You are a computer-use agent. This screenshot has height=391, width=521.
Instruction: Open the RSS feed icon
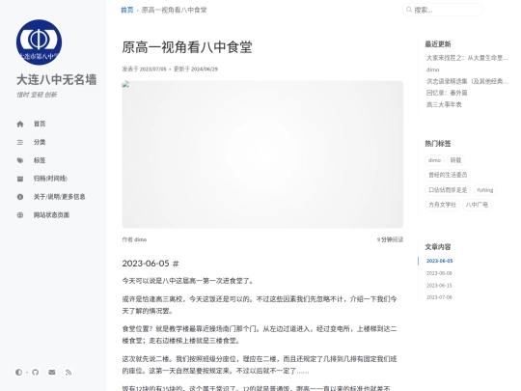tap(69, 372)
